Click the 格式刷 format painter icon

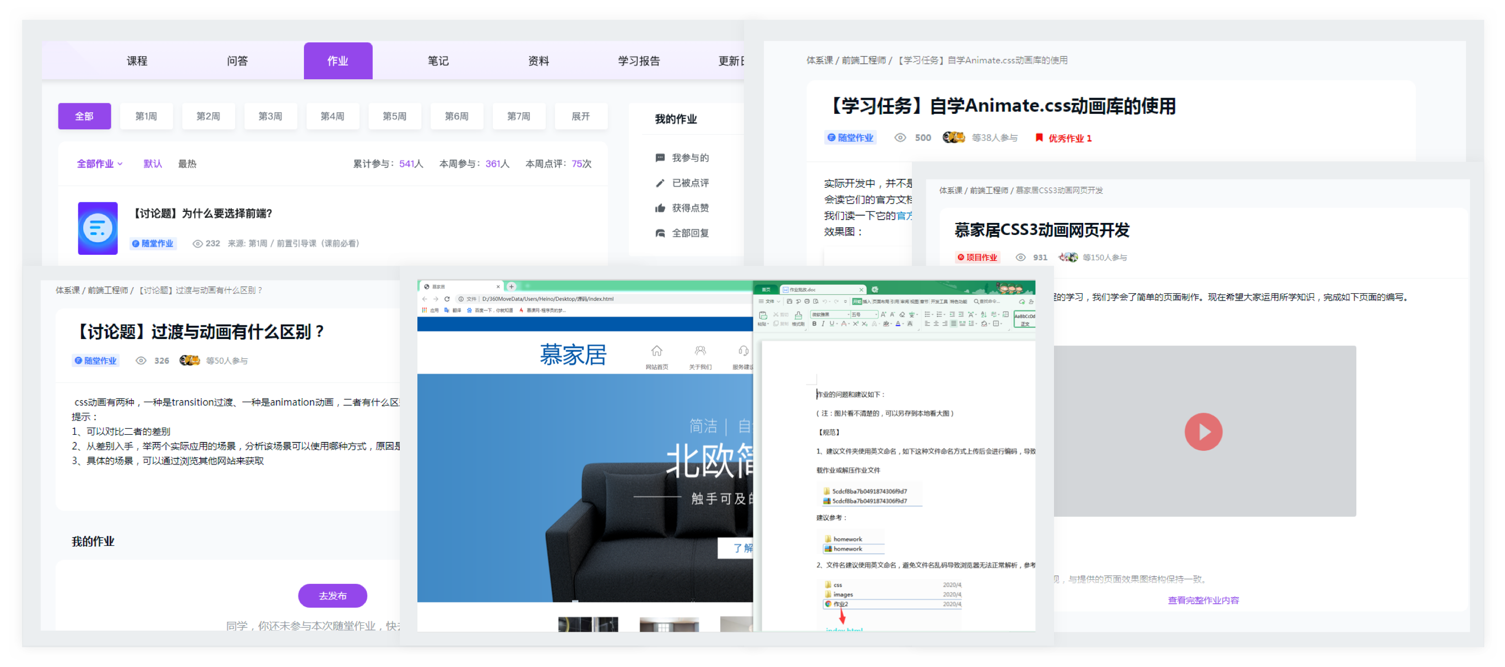pos(798,316)
